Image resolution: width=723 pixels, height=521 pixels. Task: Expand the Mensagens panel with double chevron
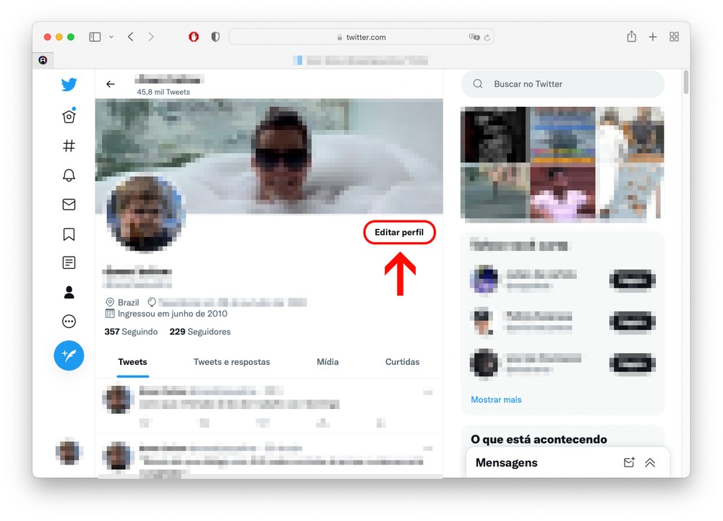pos(650,463)
